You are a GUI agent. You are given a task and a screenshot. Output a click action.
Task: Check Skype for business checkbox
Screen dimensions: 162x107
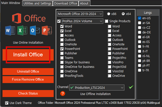[x=62, y=62]
